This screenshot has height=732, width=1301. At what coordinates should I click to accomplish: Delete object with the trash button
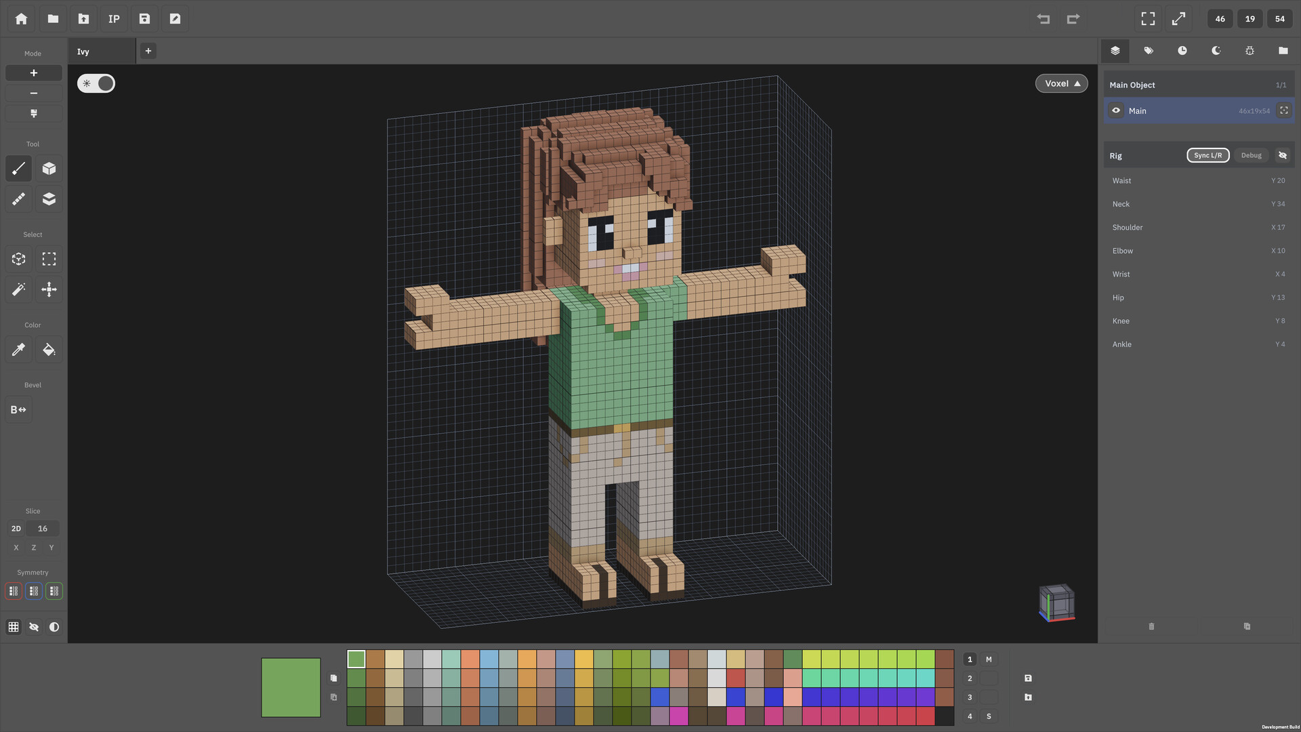(x=1151, y=626)
